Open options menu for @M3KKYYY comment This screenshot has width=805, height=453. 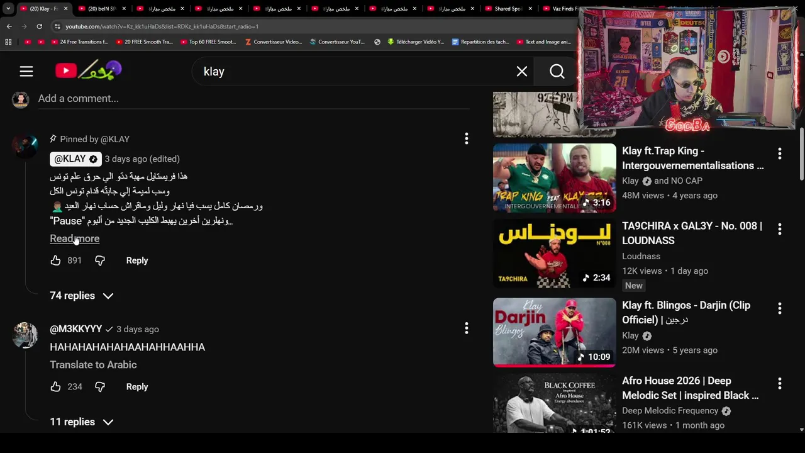pos(466,328)
